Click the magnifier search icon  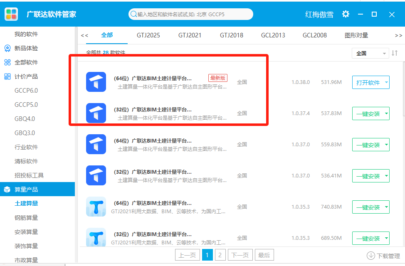tap(133, 14)
